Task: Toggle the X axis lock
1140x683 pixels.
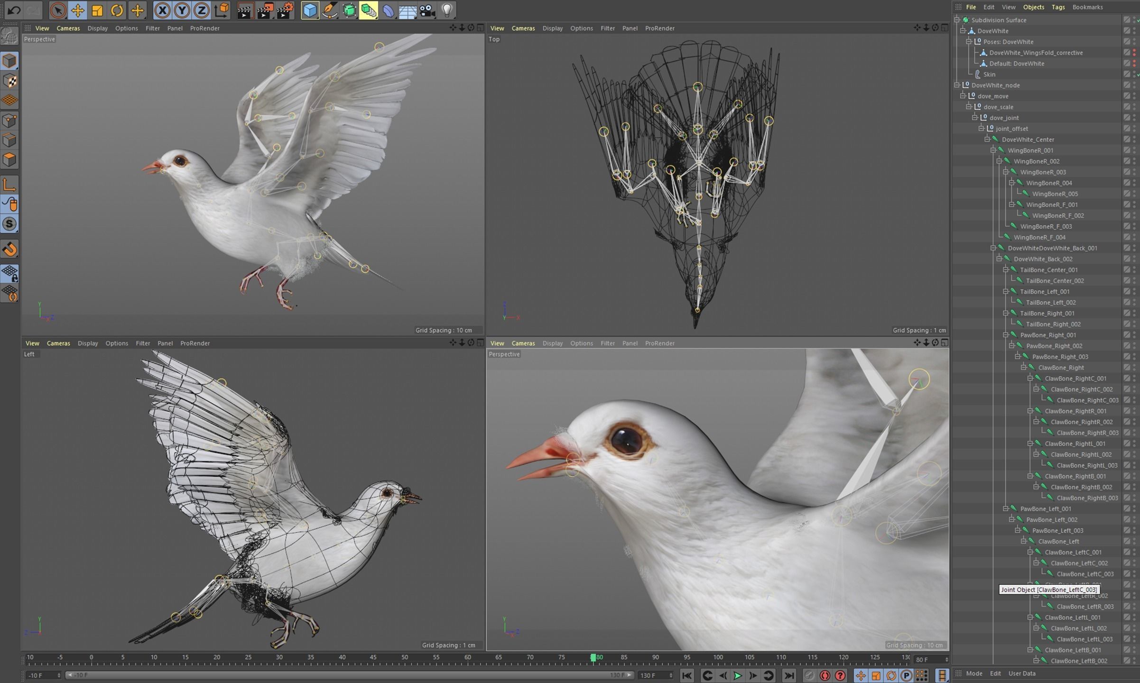Action: [x=162, y=10]
